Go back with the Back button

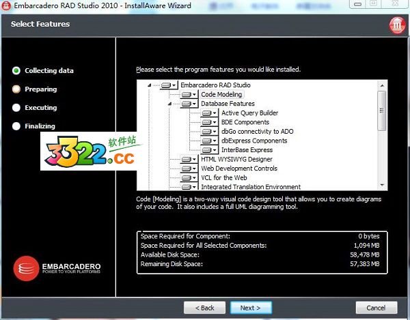(204, 308)
